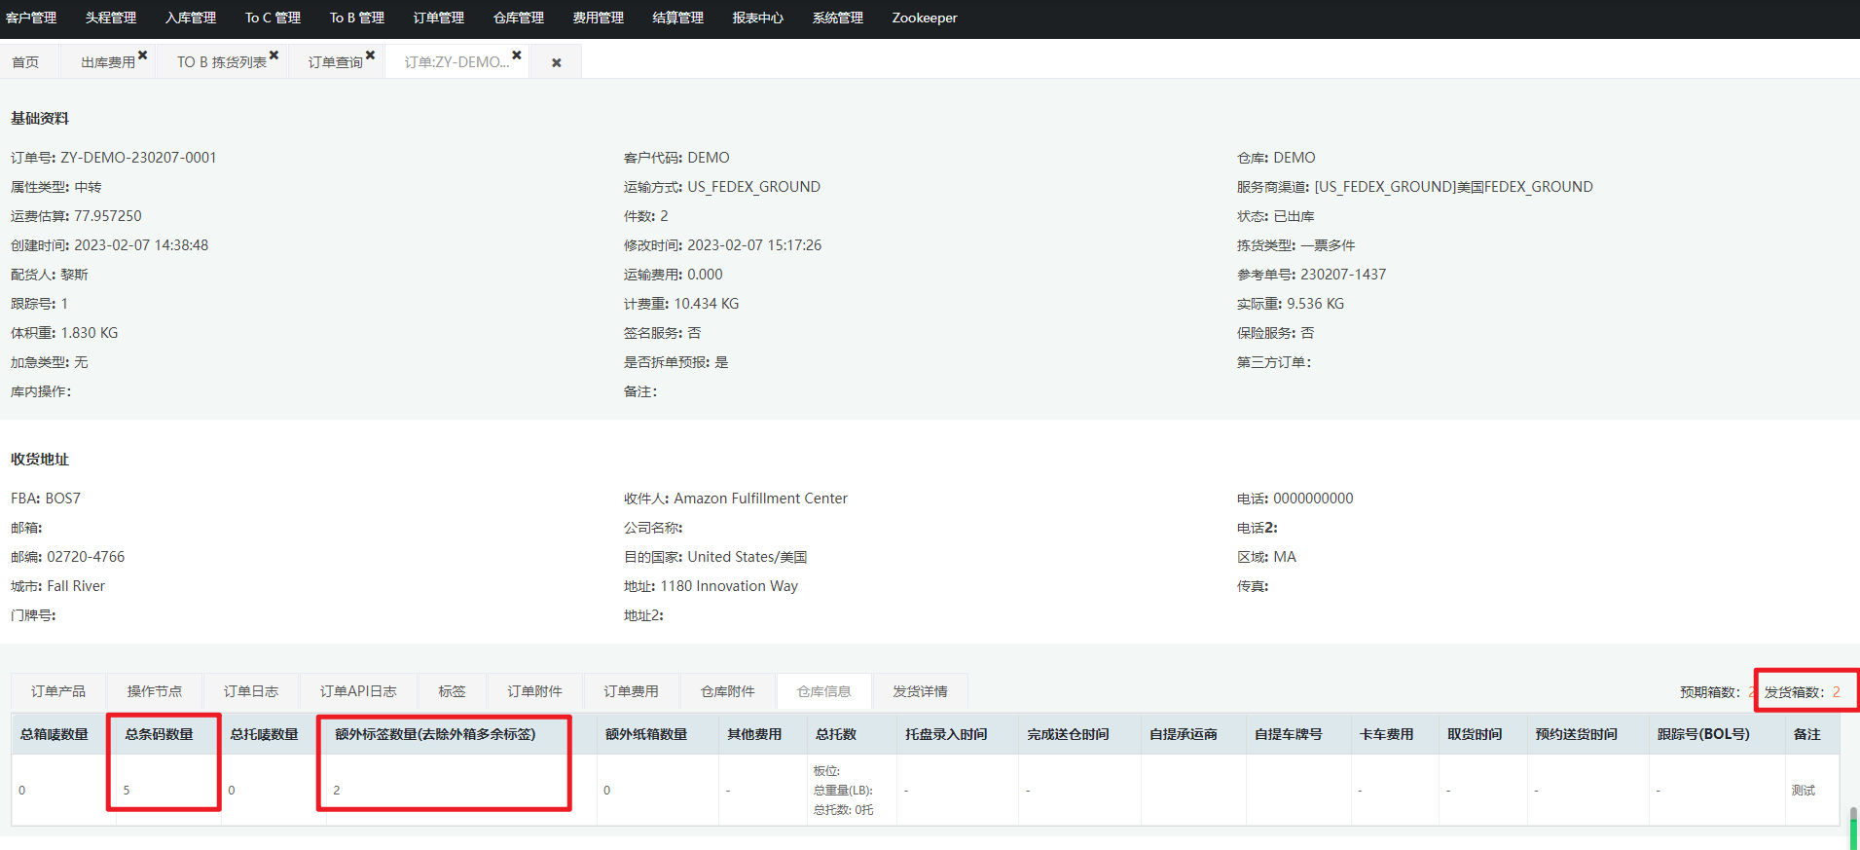The width and height of the screenshot is (1860, 850).
Task: Open the 头程管理 menu
Action: click(111, 18)
